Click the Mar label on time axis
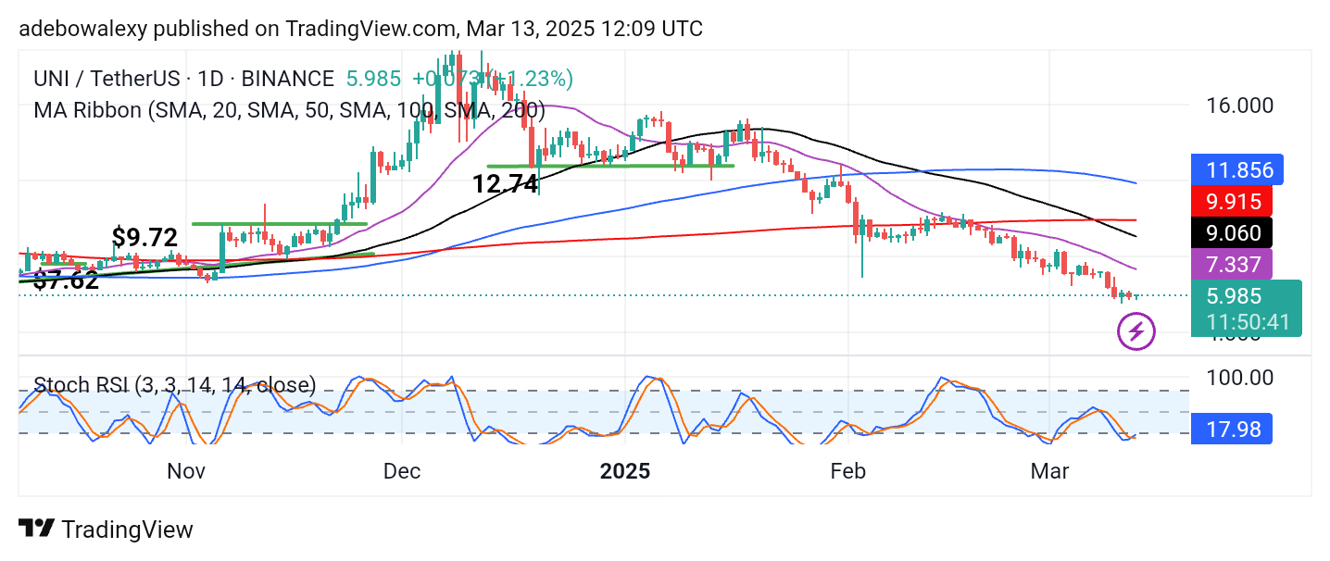This screenshot has width=1330, height=561. 1049,471
